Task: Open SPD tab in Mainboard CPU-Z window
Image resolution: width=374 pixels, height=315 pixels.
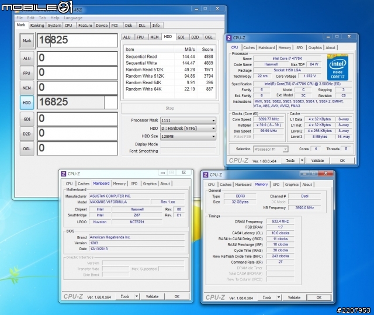Action: (134, 184)
